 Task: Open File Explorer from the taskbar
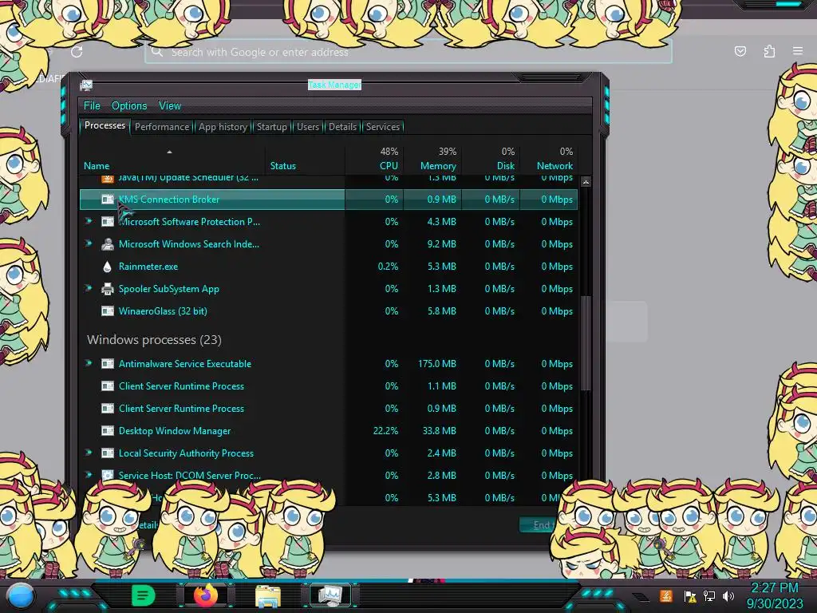click(268, 596)
